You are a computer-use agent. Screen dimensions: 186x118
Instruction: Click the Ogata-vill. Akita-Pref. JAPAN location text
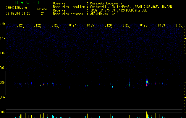pyautogui.click(x=132, y=7)
